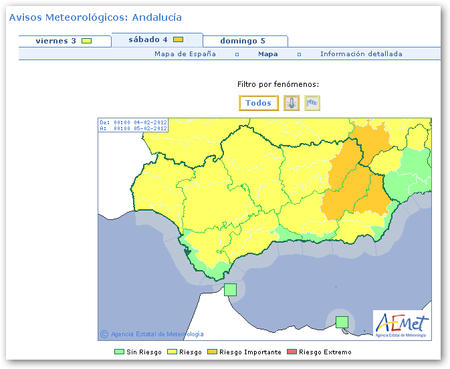450x369 pixels.
Task: Click the yellow indicator on viernes 3 tab
Action: [x=86, y=41]
